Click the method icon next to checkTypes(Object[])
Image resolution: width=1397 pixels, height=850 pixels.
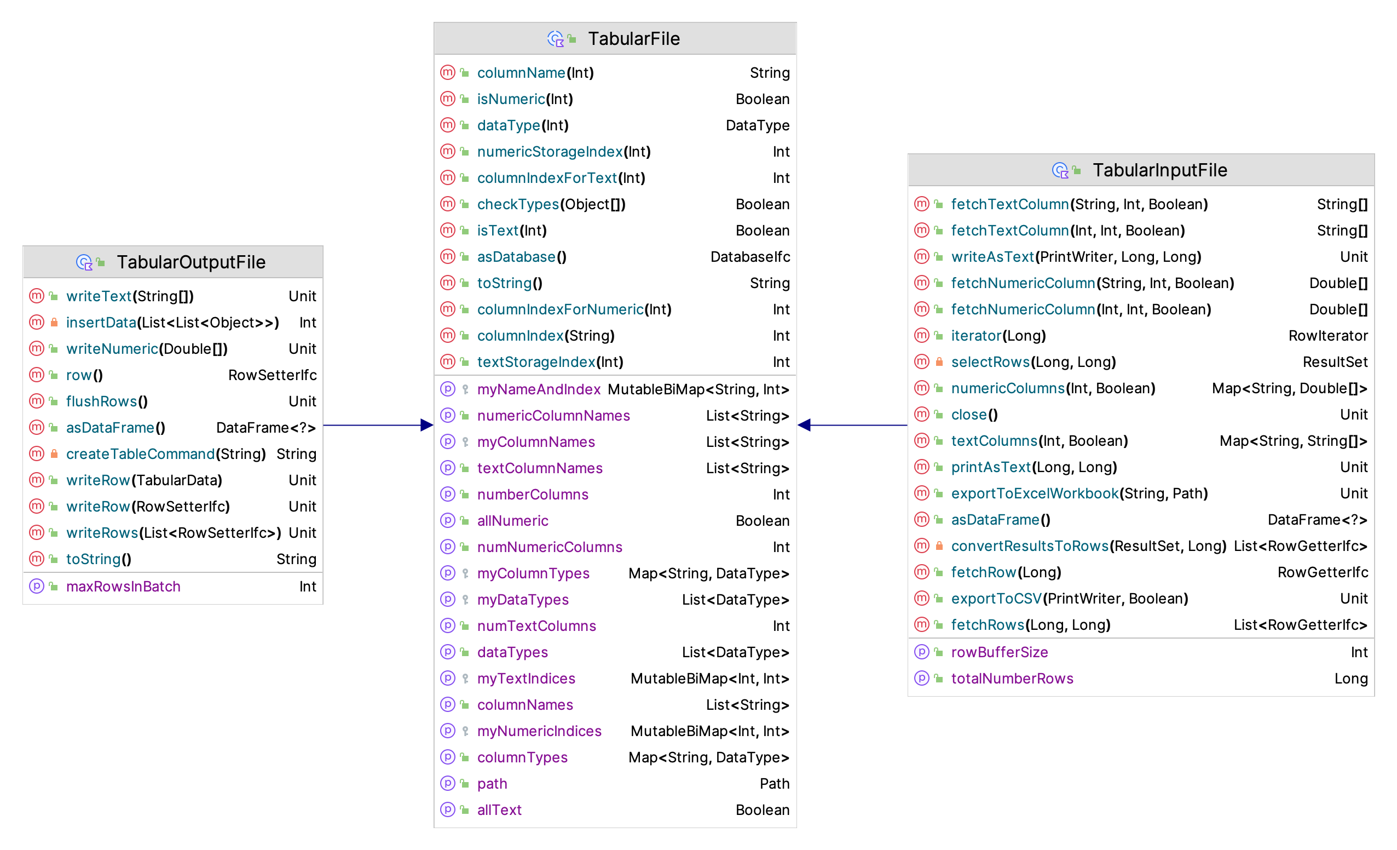click(x=447, y=204)
